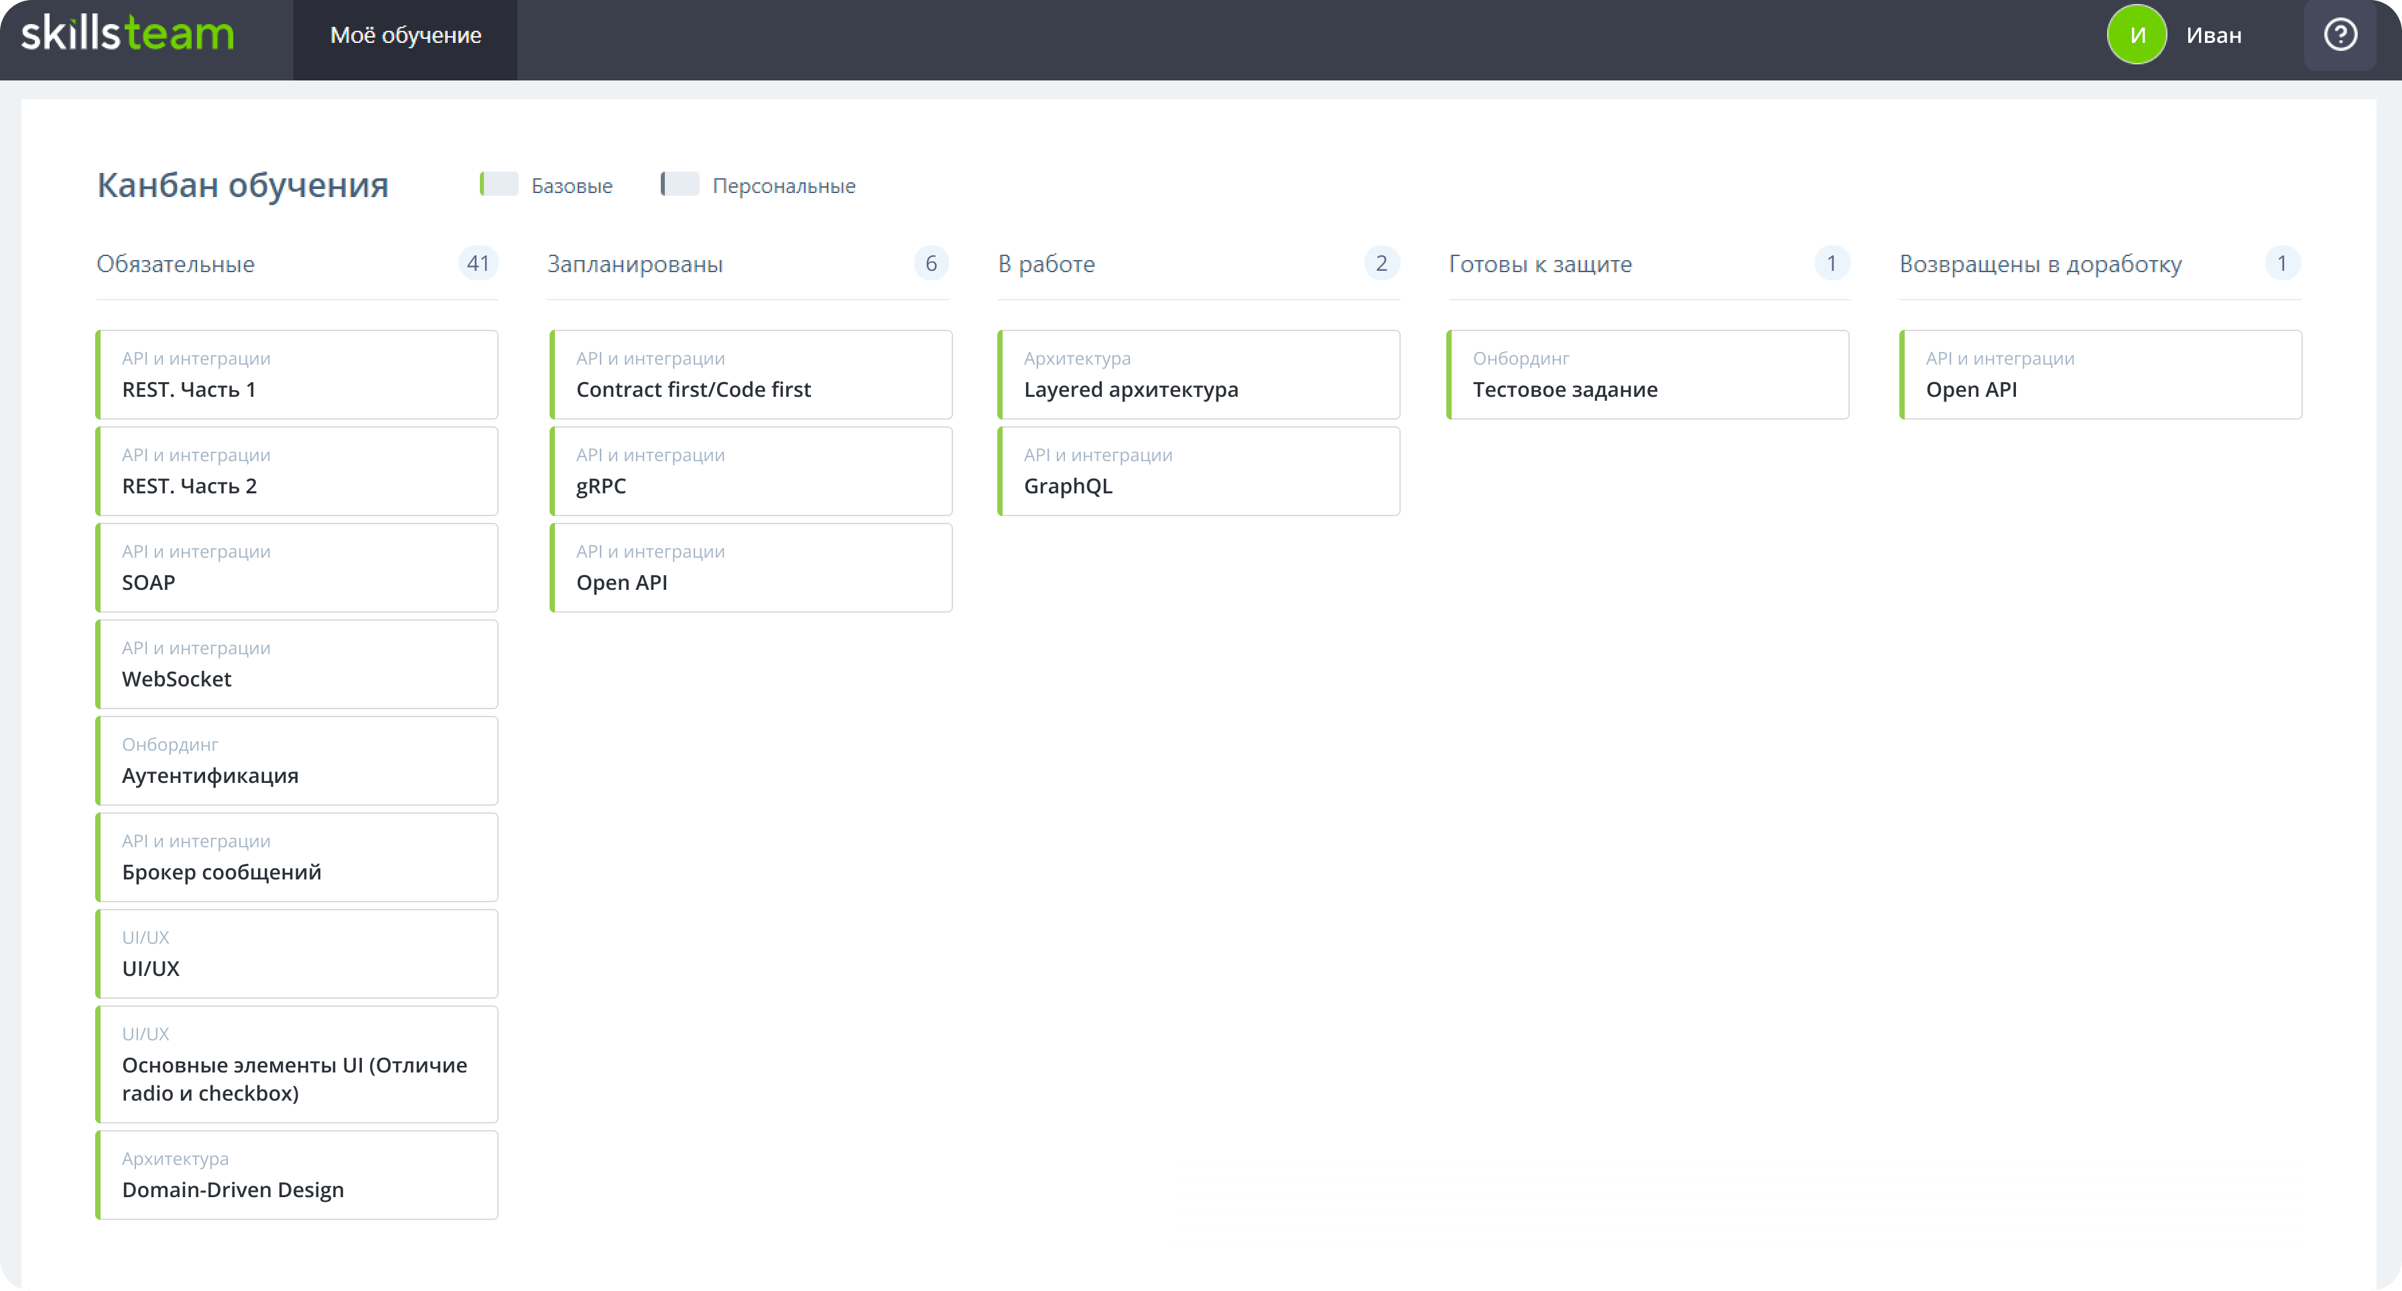Click the skillsteam logo
The height and width of the screenshot is (1291, 2402).
128,34
